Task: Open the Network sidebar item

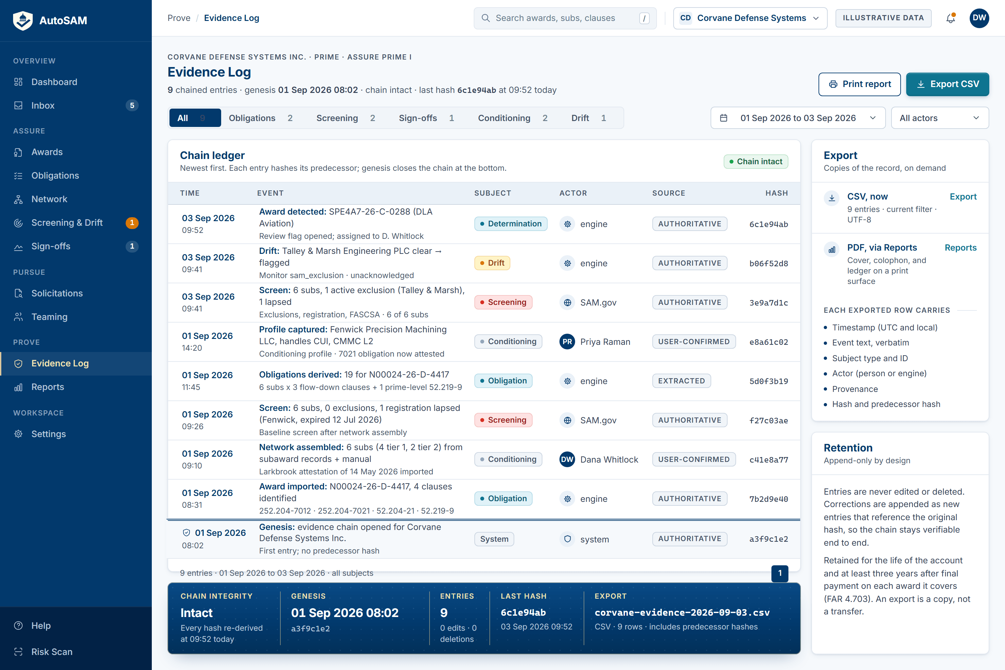Action: [x=76, y=199]
